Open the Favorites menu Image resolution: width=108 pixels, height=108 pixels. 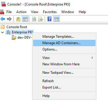click(x=50, y=12)
